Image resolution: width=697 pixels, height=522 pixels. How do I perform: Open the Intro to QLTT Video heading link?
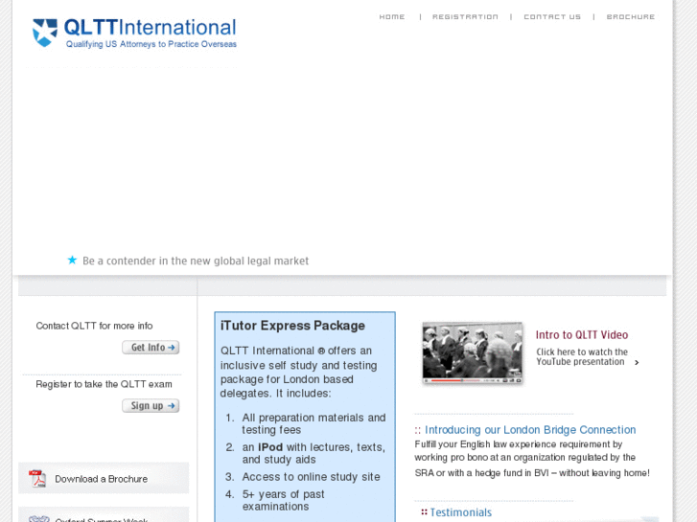581,335
